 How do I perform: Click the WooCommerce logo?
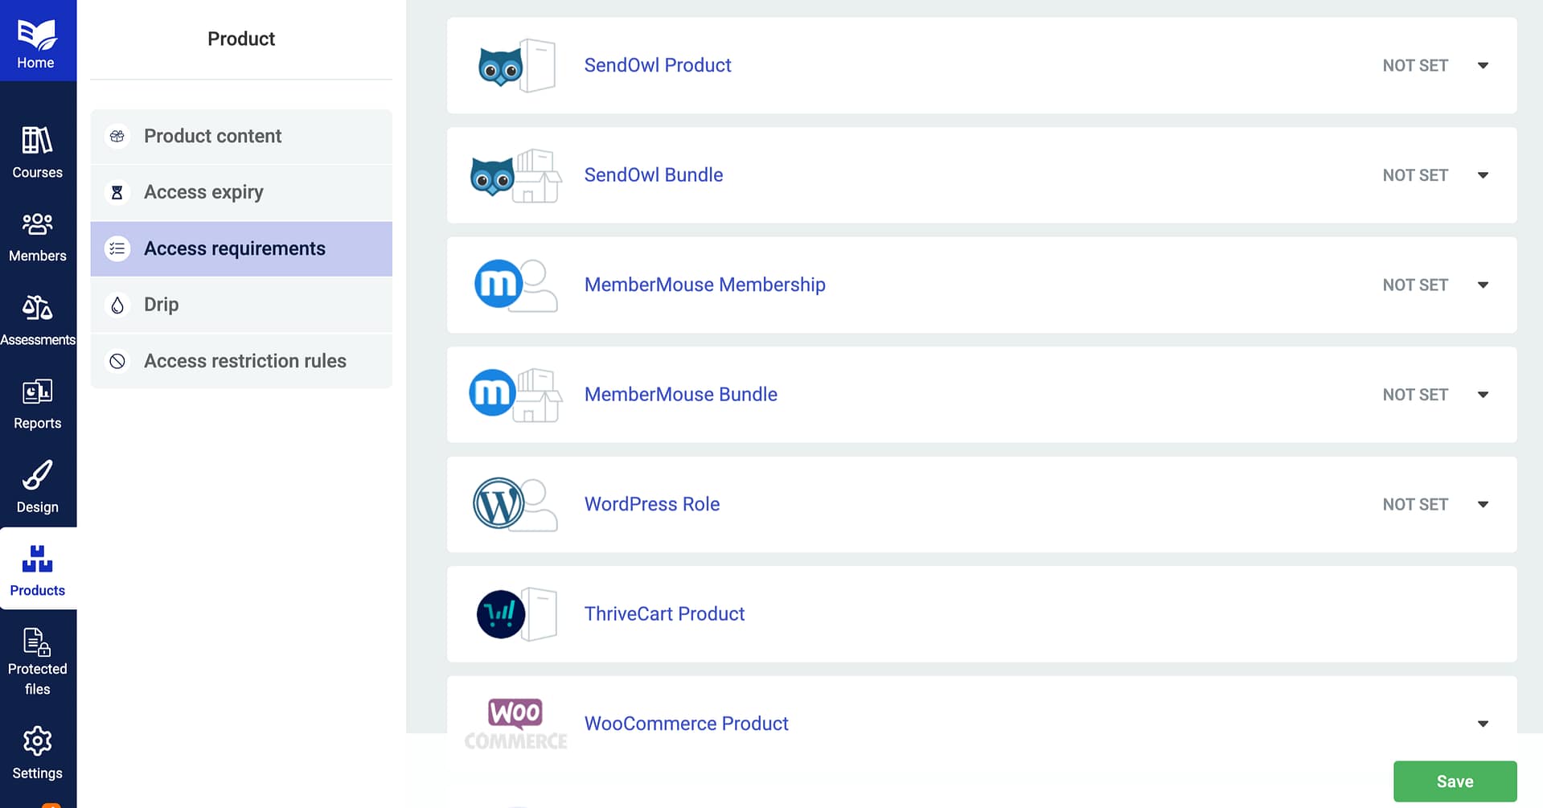(515, 723)
